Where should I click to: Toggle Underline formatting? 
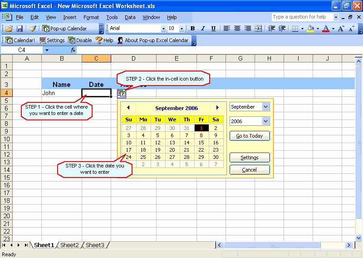click(213, 29)
